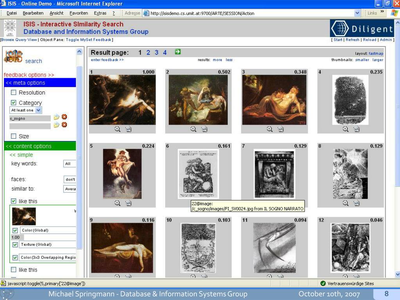400x300 pixels.
Task: Click result 12 engraving thumbnail
Action: pos(350,248)
